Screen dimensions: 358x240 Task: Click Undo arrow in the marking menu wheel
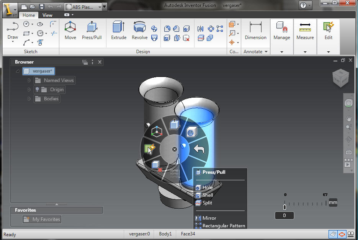coord(199,149)
